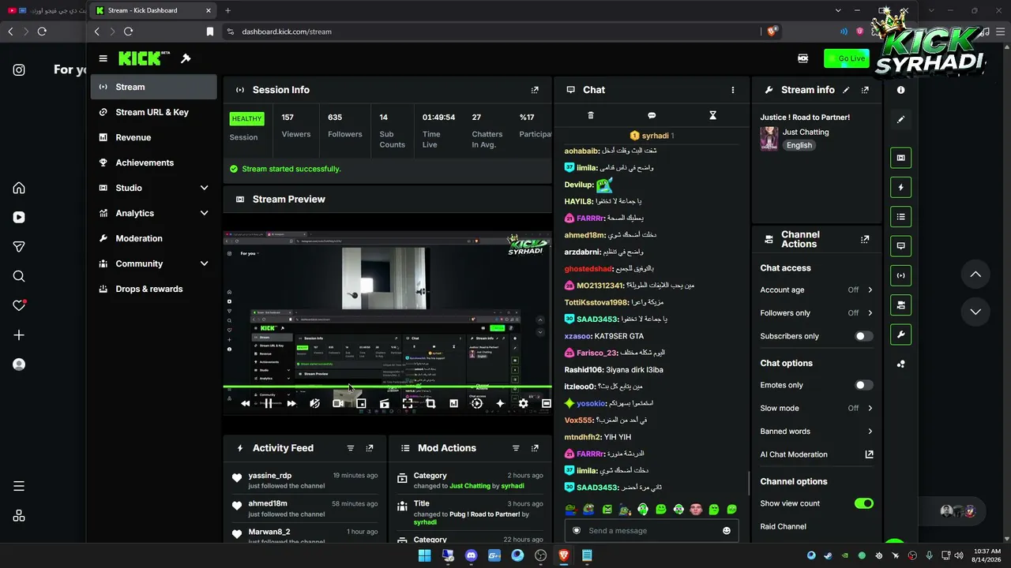Open Followers only chat access setting

(x=817, y=313)
